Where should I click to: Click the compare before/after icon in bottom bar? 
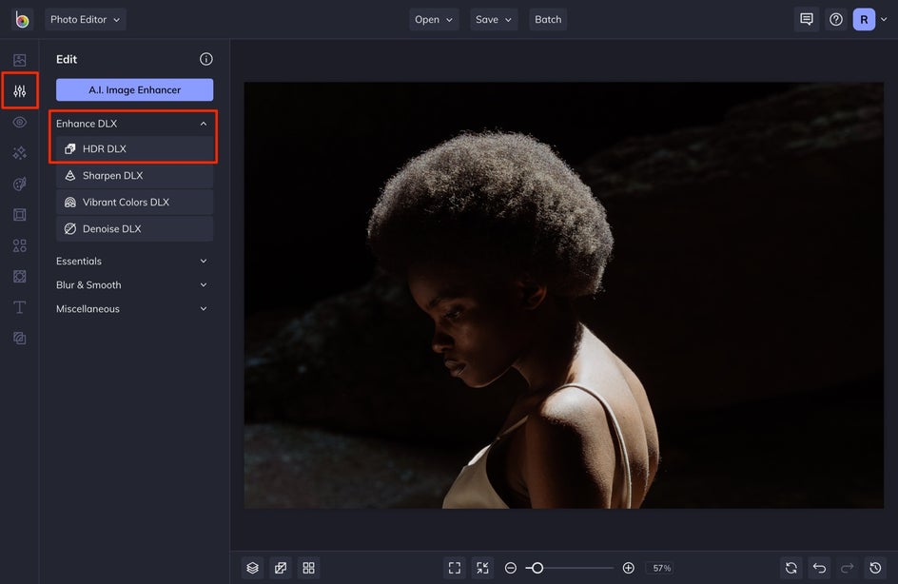[281, 568]
